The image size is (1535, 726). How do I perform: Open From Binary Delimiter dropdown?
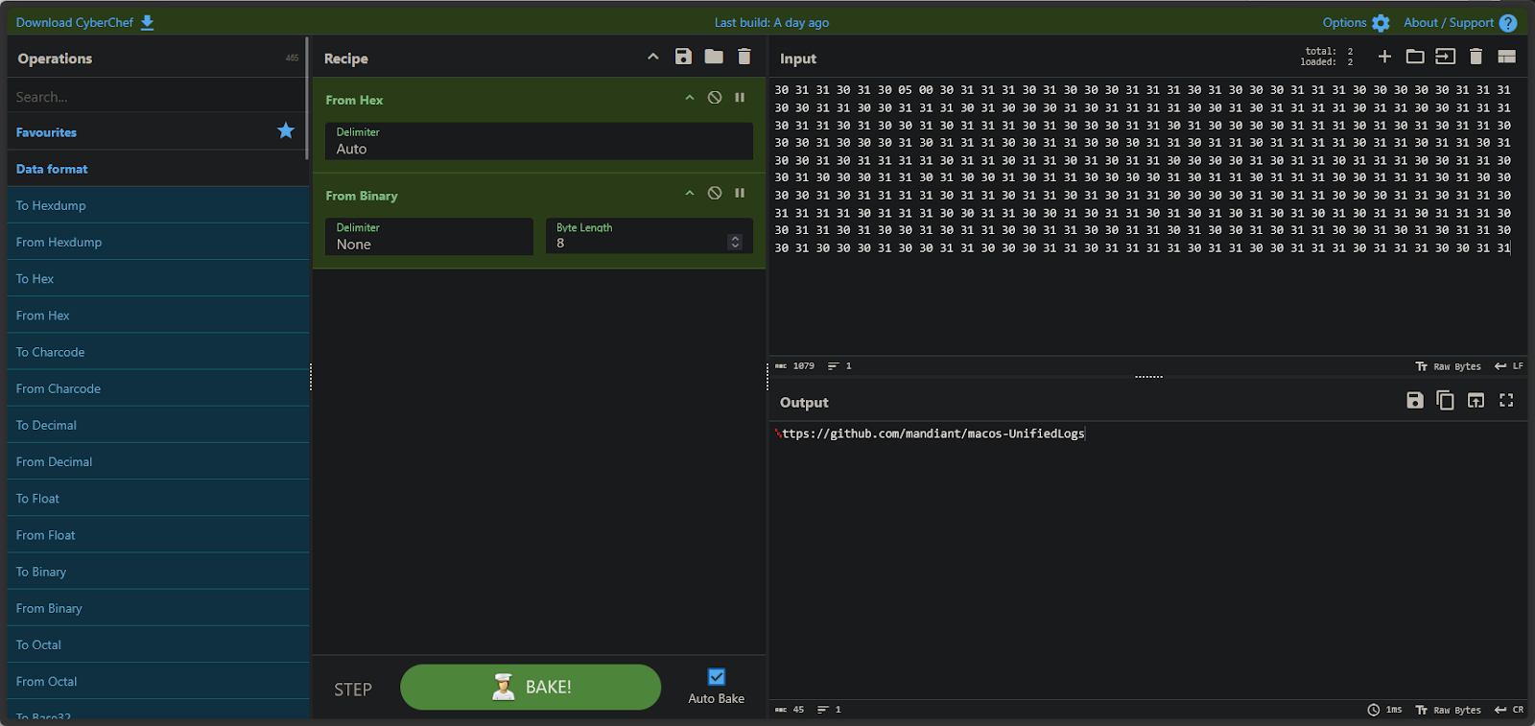pyautogui.click(x=429, y=236)
